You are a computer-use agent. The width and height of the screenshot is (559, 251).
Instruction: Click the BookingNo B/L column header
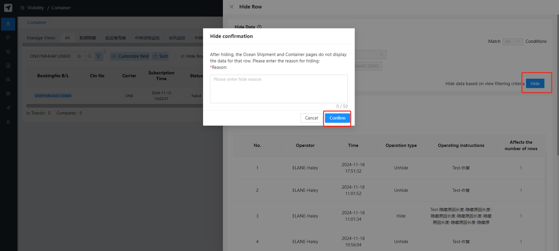[53, 76]
